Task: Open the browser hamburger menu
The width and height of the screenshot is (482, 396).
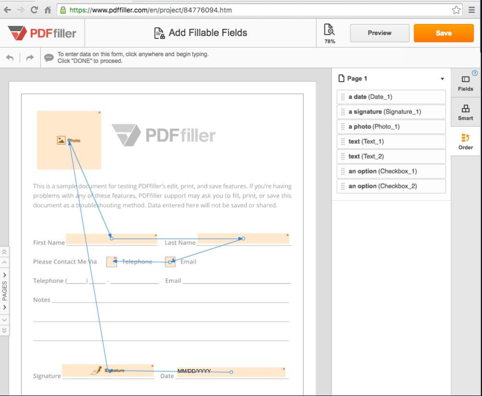Action: [471, 10]
